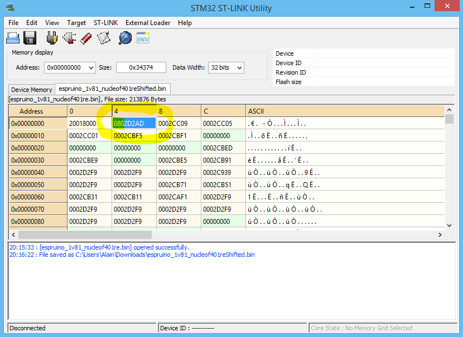Select the espruino_1v81_nucleof401reShifted.bin tab
The height and width of the screenshot is (337, 463).
click(x=113, y=89)
